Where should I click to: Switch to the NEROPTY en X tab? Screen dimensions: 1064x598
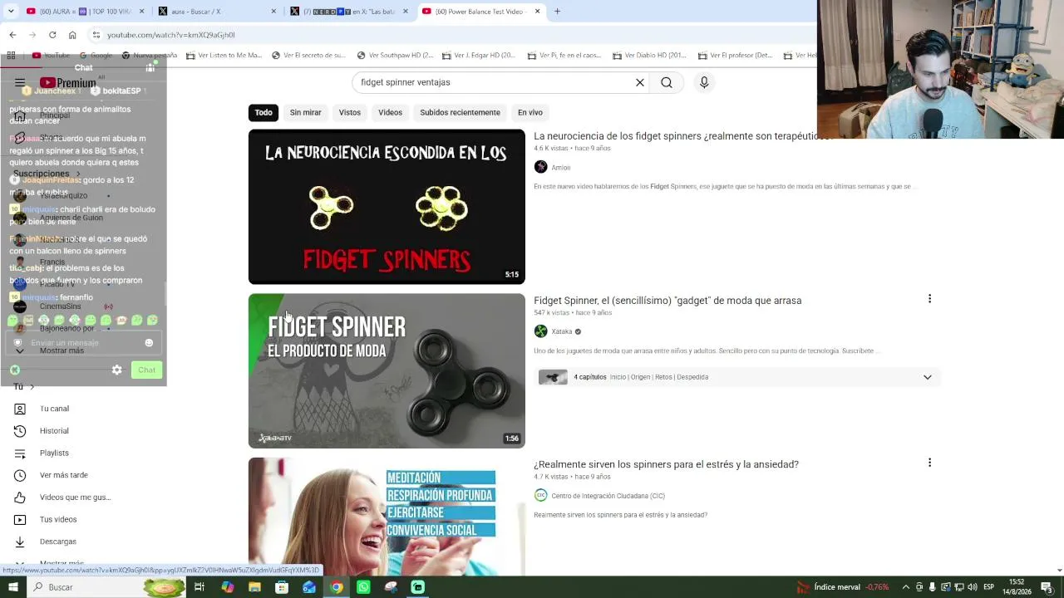pos(349,12)
